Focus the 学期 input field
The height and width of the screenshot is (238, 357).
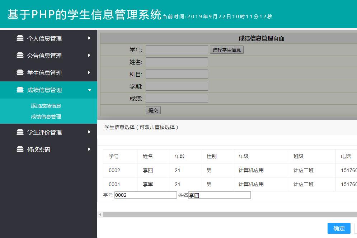click(x=177, y=86)
